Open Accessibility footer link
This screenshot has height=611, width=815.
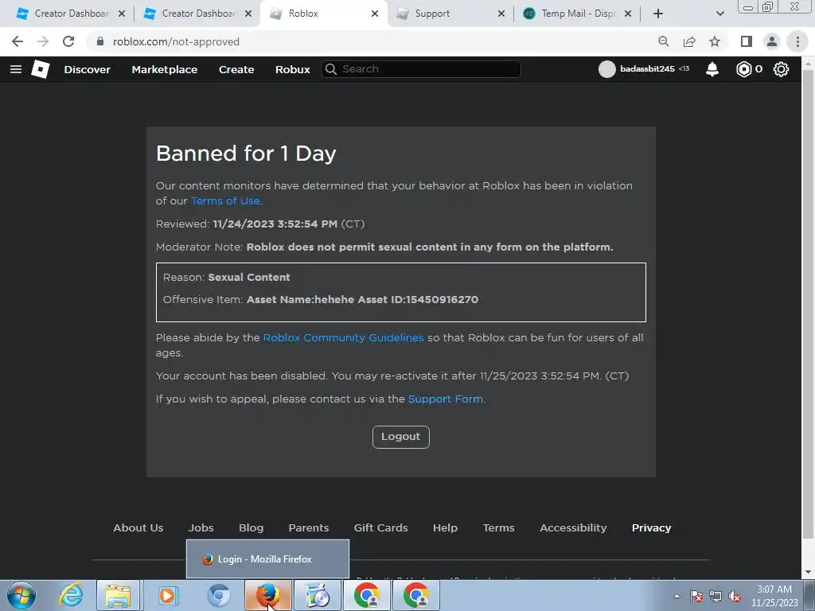pyautogui.click(x=573, y=528)
